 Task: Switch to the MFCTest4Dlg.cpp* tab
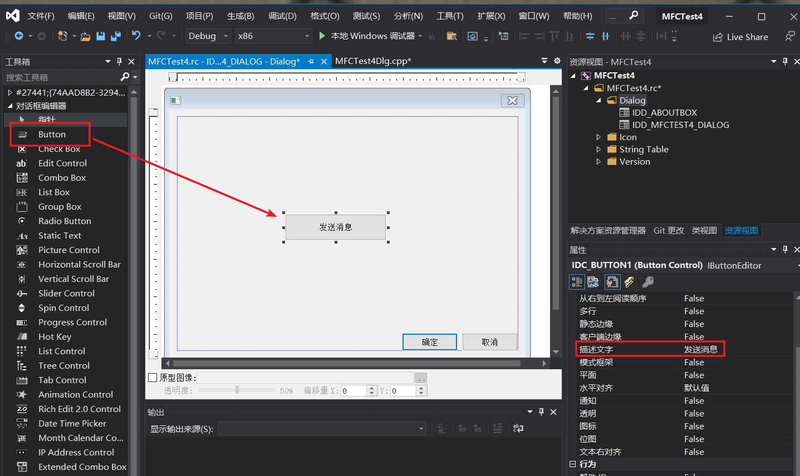(373, 61)
